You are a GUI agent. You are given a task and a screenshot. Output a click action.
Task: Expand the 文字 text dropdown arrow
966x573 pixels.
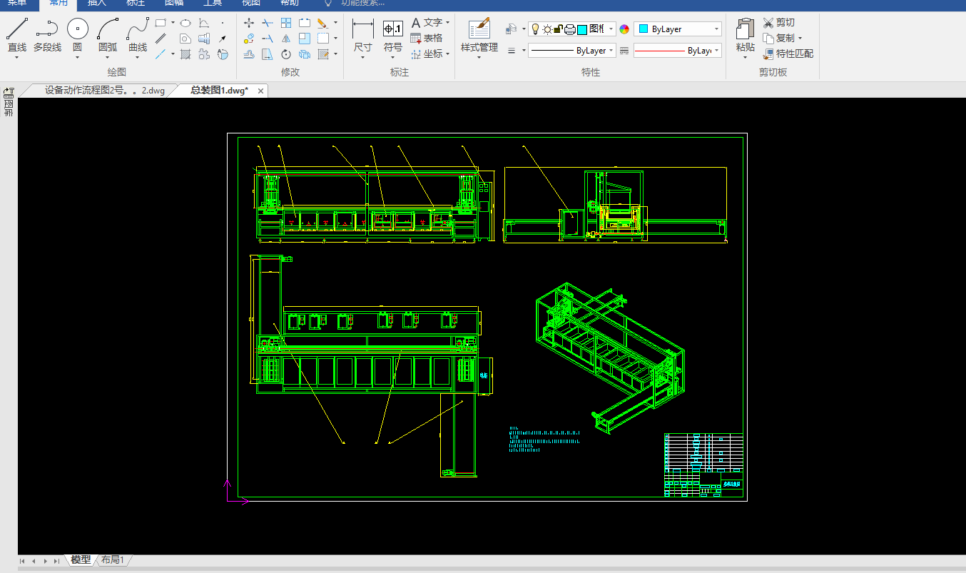click(x=448, y=23)
